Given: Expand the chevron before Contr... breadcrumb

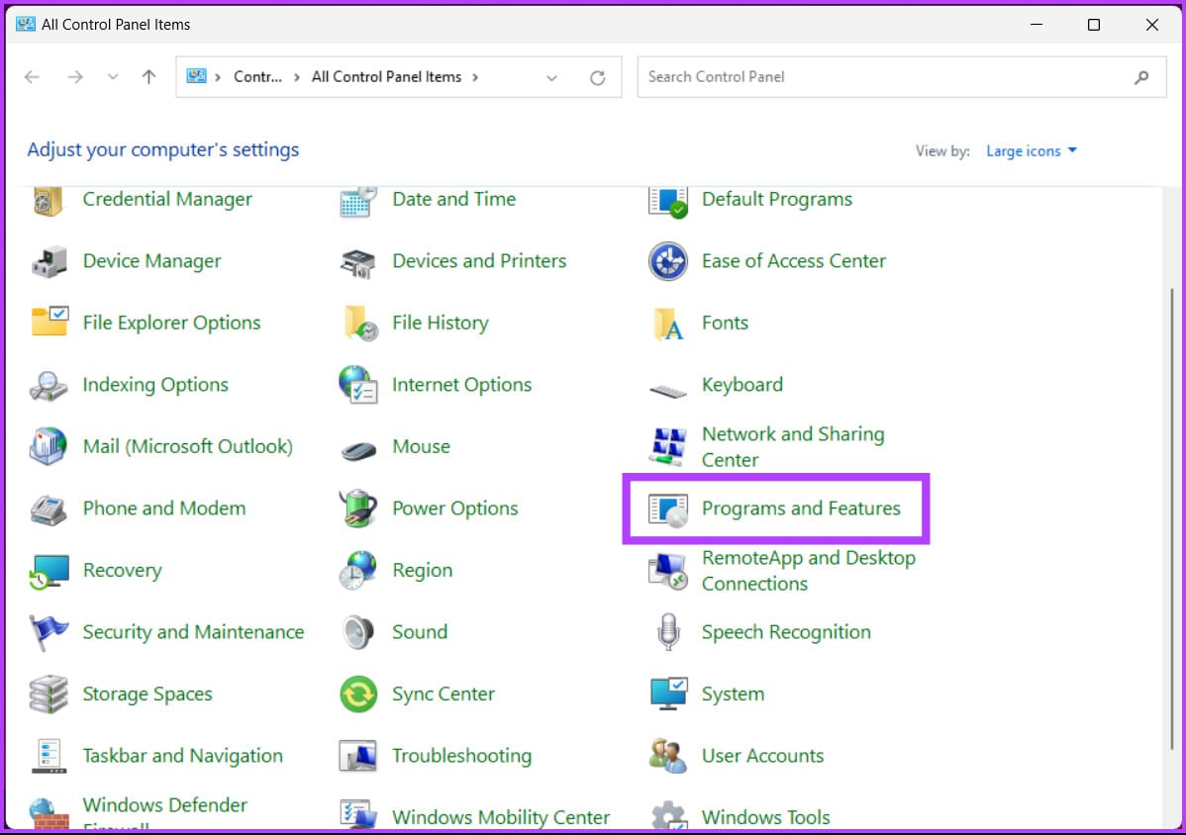Looking at the screenshot, I should click(218, 77).
